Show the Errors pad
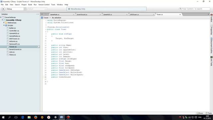213x120 pixels. [200, 113]
